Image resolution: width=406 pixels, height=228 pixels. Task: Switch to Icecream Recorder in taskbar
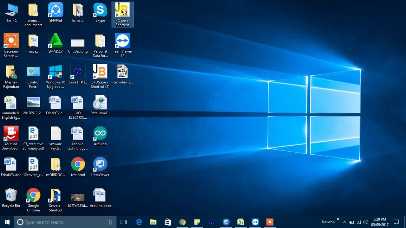click(x=270, y=222)
